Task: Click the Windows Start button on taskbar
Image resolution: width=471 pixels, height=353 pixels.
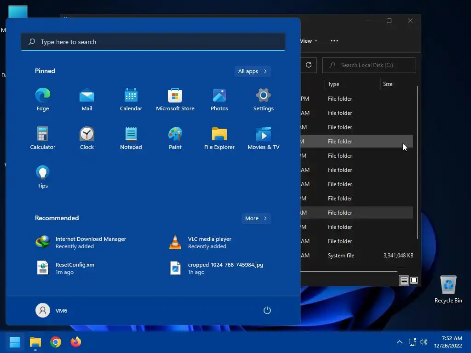Action: pos(15,342)
